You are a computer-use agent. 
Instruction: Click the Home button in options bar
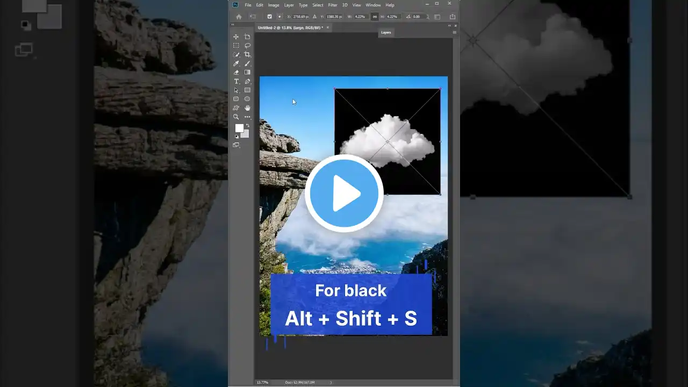coord(239,17)
